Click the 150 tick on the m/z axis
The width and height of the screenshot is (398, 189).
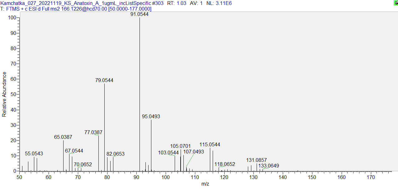pyautogui.click(x=312, y=177)
